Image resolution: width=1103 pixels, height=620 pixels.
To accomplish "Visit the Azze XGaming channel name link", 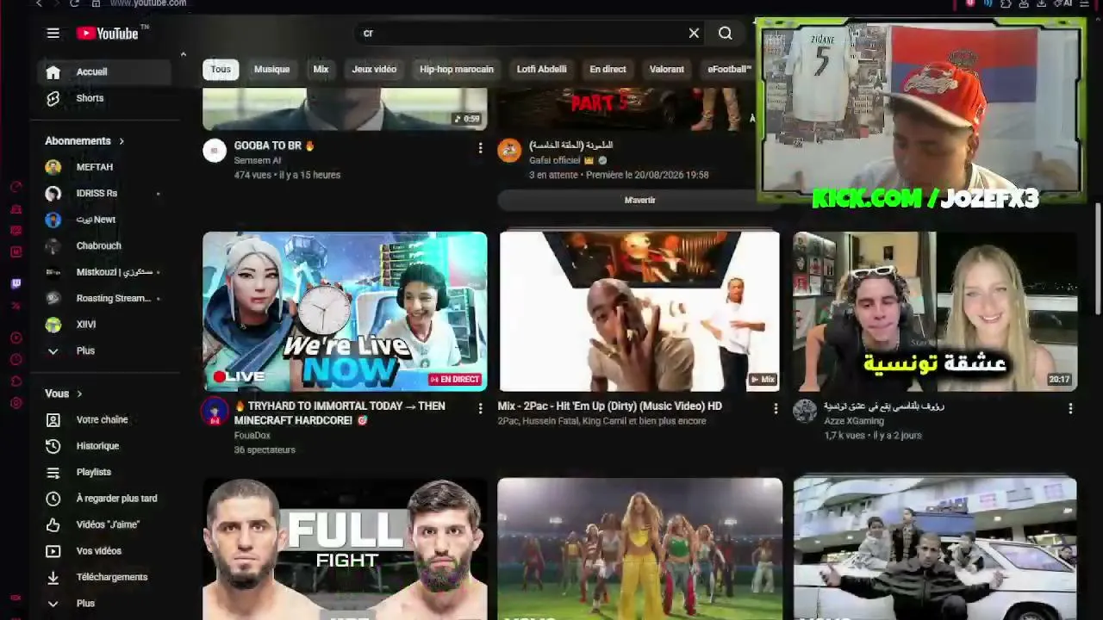I will 852,421.
